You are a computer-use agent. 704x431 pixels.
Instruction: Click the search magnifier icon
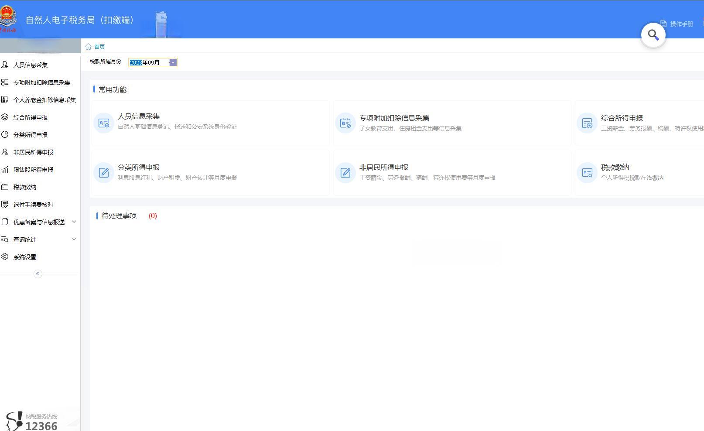click(653, 34)
